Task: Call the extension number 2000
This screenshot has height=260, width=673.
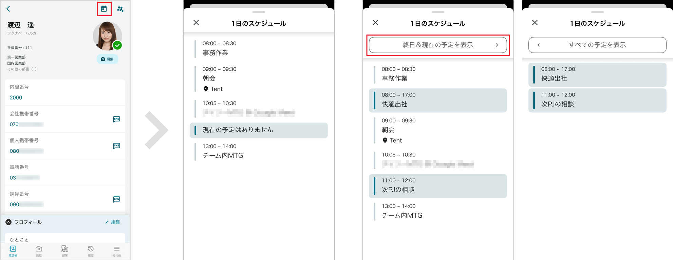Action: pos(16,97)
